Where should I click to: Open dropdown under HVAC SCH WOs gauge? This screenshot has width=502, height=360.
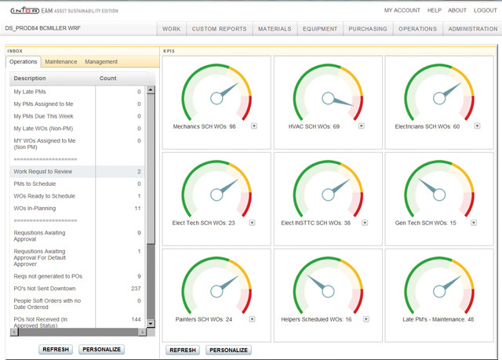362,125
